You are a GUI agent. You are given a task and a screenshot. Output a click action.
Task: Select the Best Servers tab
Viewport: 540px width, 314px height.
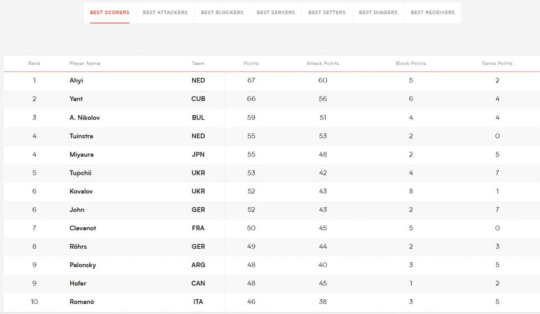275,12
